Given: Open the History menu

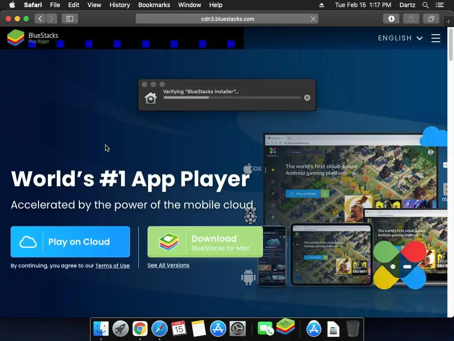Looking at the screenshot, I should tap(120, 5).
